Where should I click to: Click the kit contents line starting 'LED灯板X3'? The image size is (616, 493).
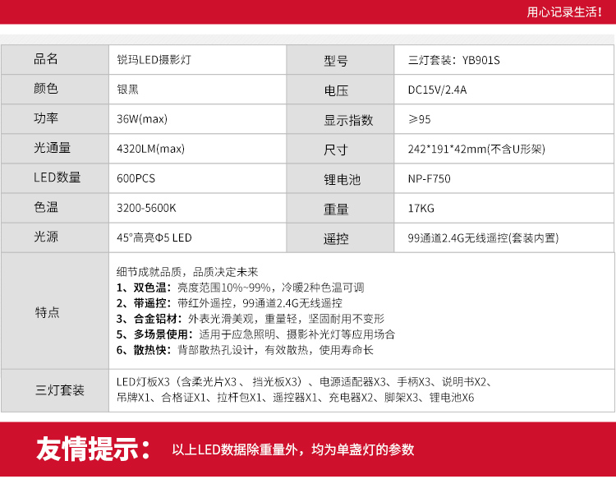(x=305, y=382)
